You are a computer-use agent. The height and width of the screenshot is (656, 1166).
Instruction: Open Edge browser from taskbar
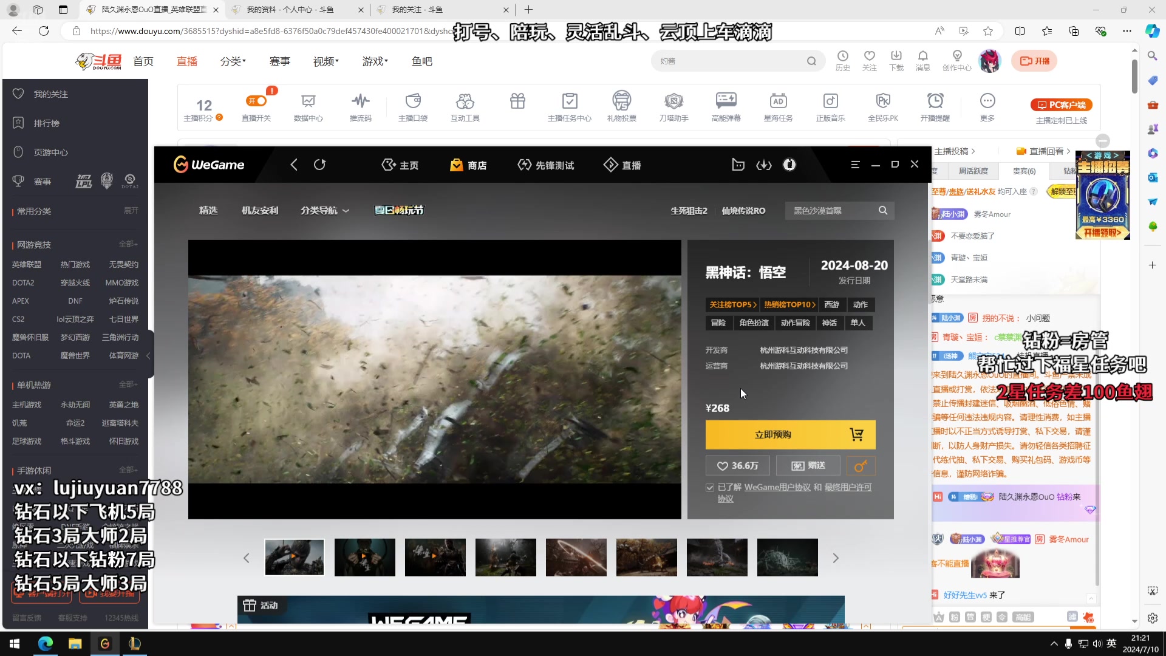coord(46,644)
